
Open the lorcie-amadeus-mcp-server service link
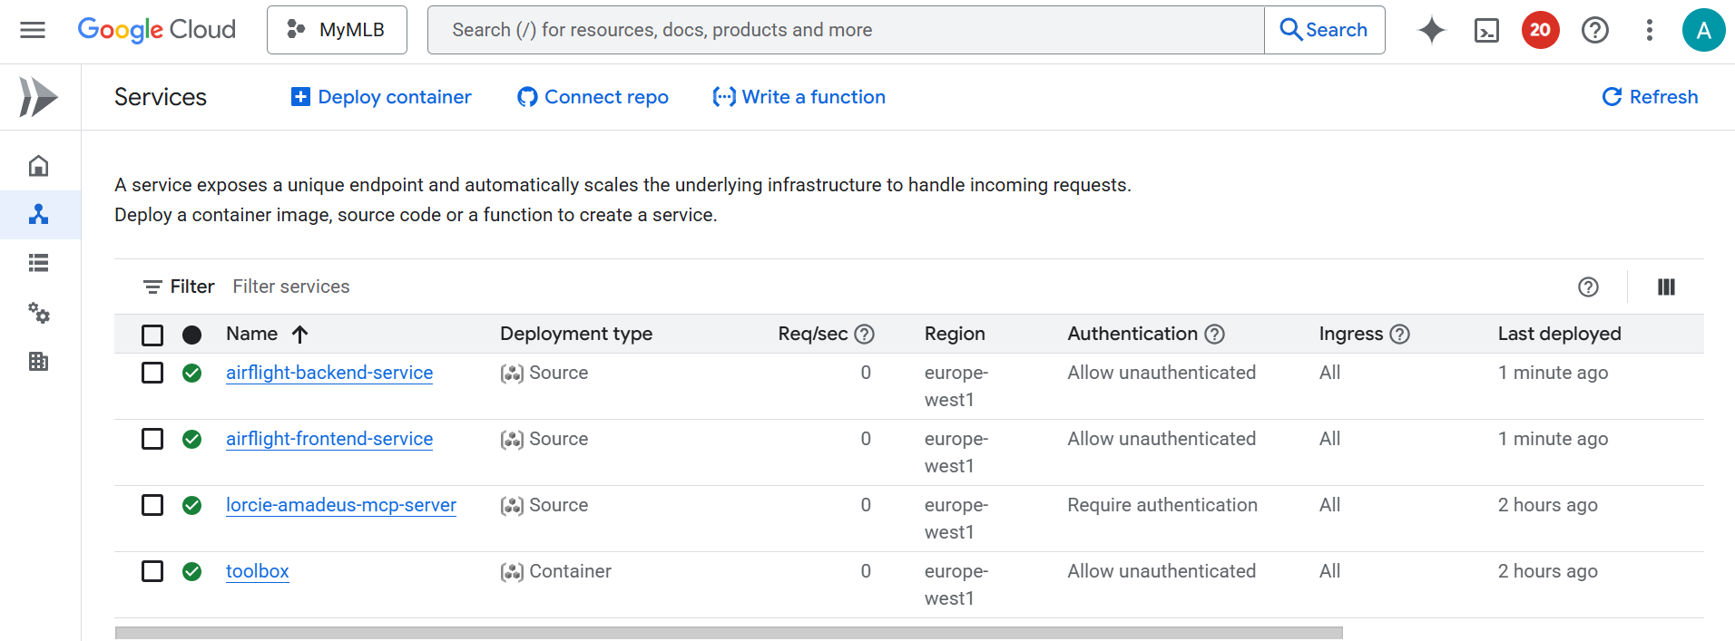(x=341, y=505)
